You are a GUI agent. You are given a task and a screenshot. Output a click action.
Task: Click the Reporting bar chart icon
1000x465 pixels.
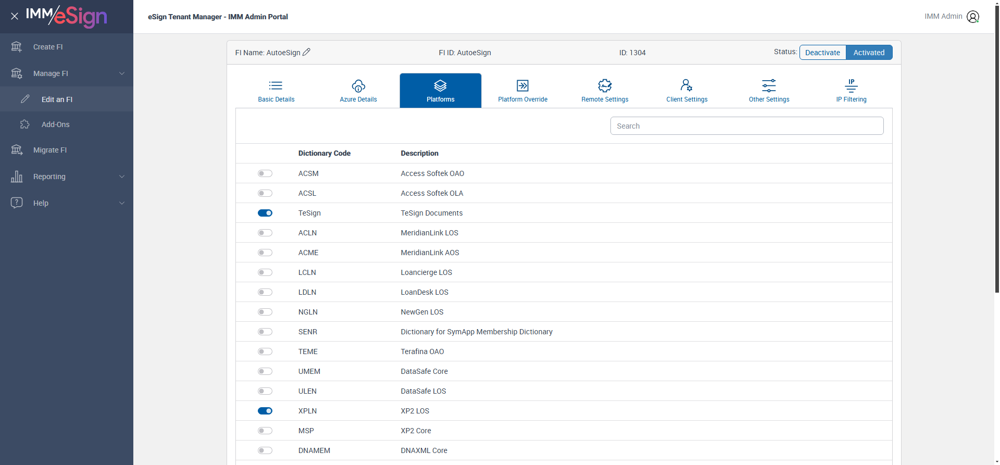[x=17, y=177]
